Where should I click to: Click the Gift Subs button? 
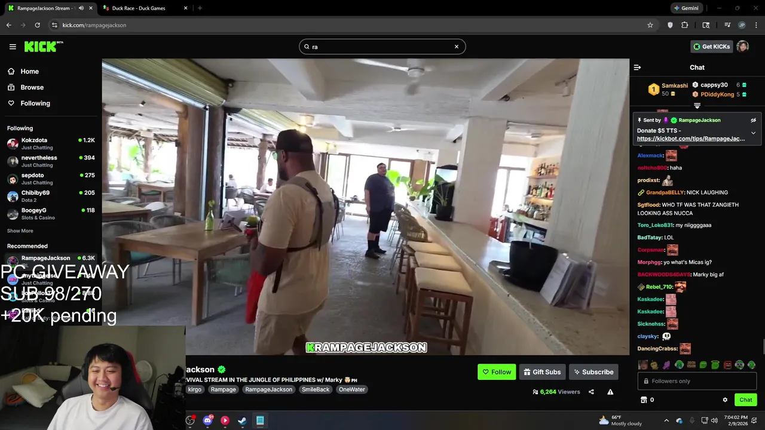542,372
